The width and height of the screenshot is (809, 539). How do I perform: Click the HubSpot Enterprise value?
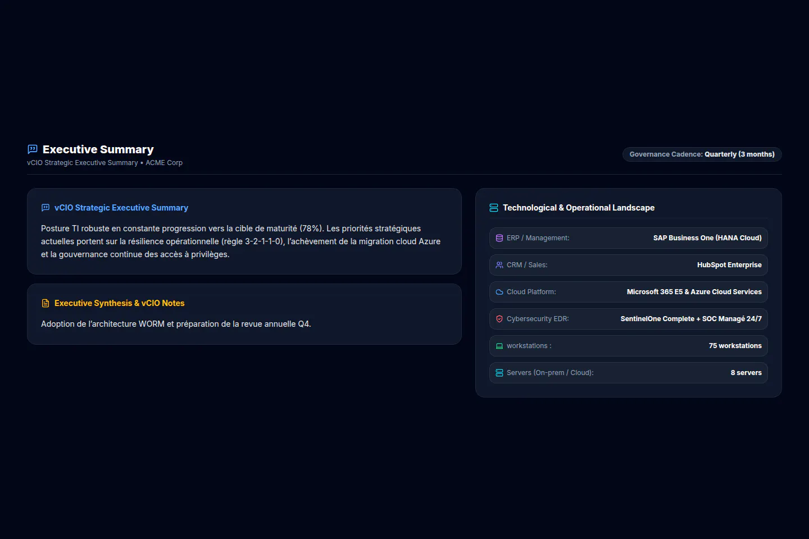729,265
